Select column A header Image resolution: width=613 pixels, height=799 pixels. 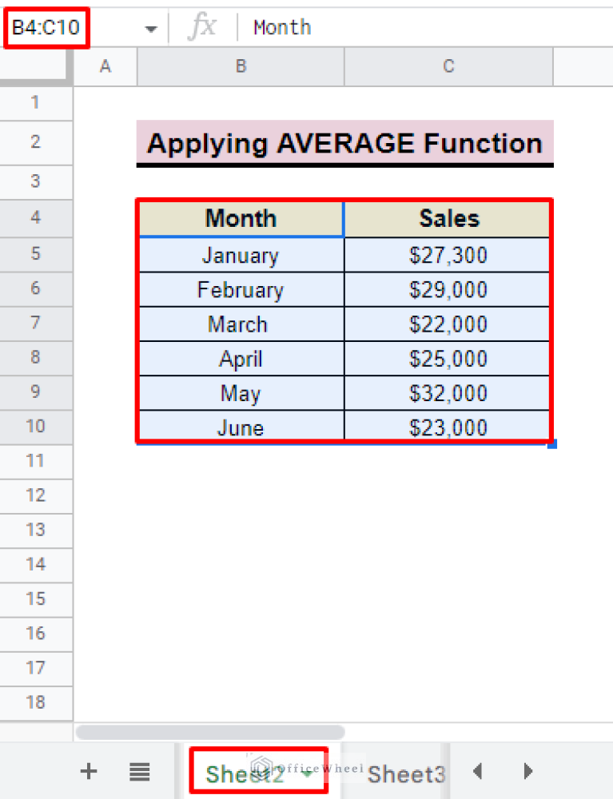click(x=105, y=67)
